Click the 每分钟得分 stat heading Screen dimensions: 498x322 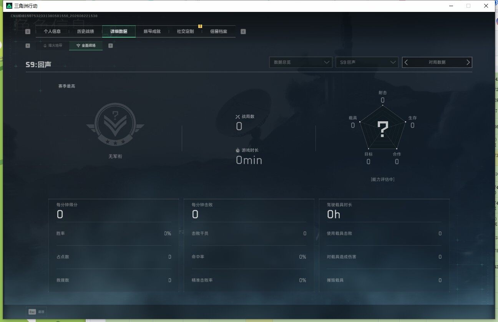point(67,205)
